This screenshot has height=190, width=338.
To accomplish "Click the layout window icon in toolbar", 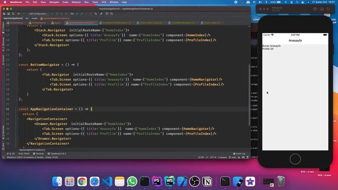I will point(107,14).
